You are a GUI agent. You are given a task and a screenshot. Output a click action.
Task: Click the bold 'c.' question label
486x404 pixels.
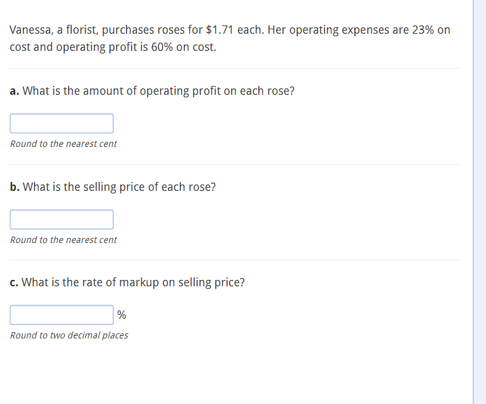(x=14, y=282)
